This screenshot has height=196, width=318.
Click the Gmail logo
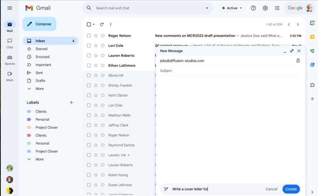tap(38, 8)
